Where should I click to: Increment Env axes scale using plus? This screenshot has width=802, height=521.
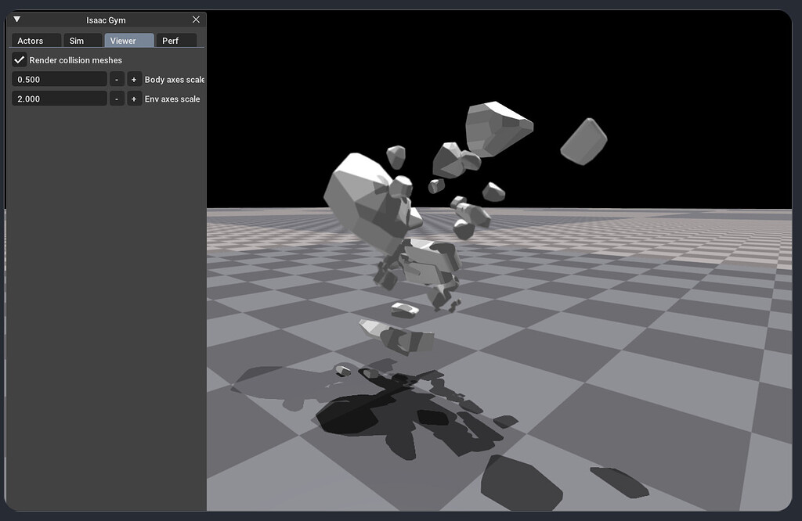134,98
